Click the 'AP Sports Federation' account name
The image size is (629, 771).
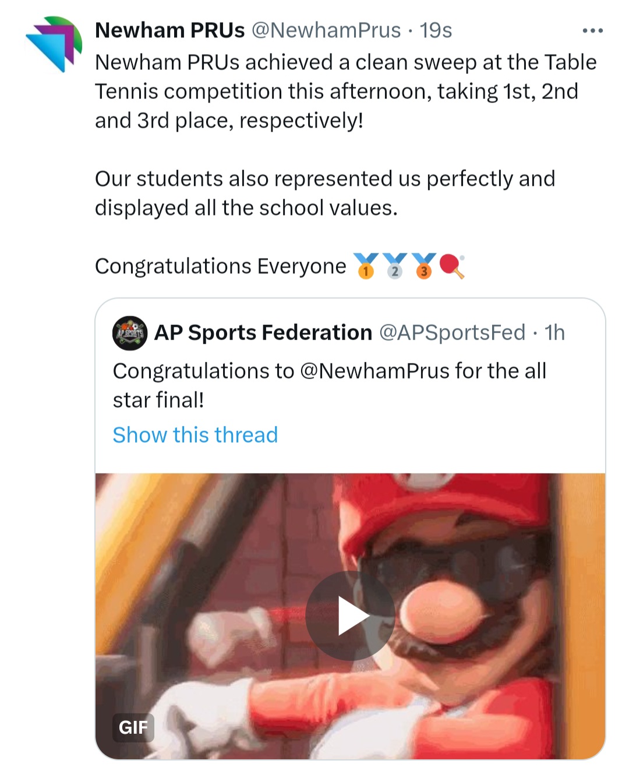pos(263,333)
